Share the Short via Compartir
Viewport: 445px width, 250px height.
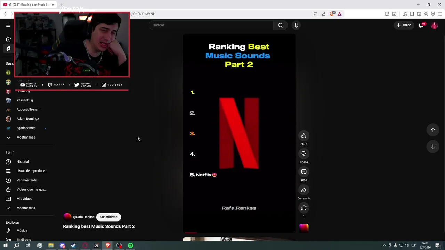[304, 190]
